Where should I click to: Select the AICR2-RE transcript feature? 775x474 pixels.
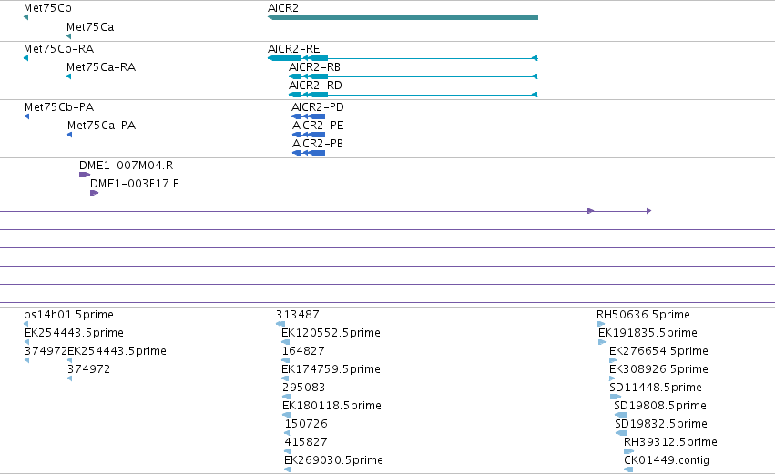click(403, 58)
